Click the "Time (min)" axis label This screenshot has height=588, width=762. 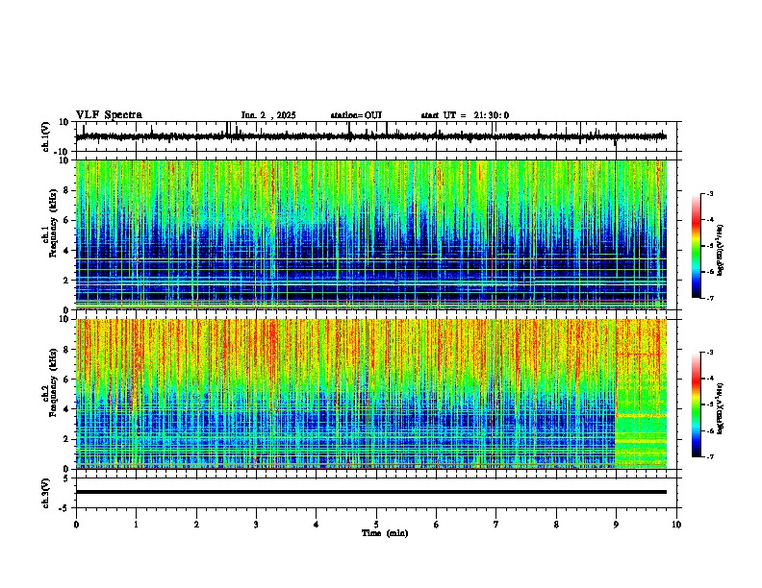[x=385, y=533]
